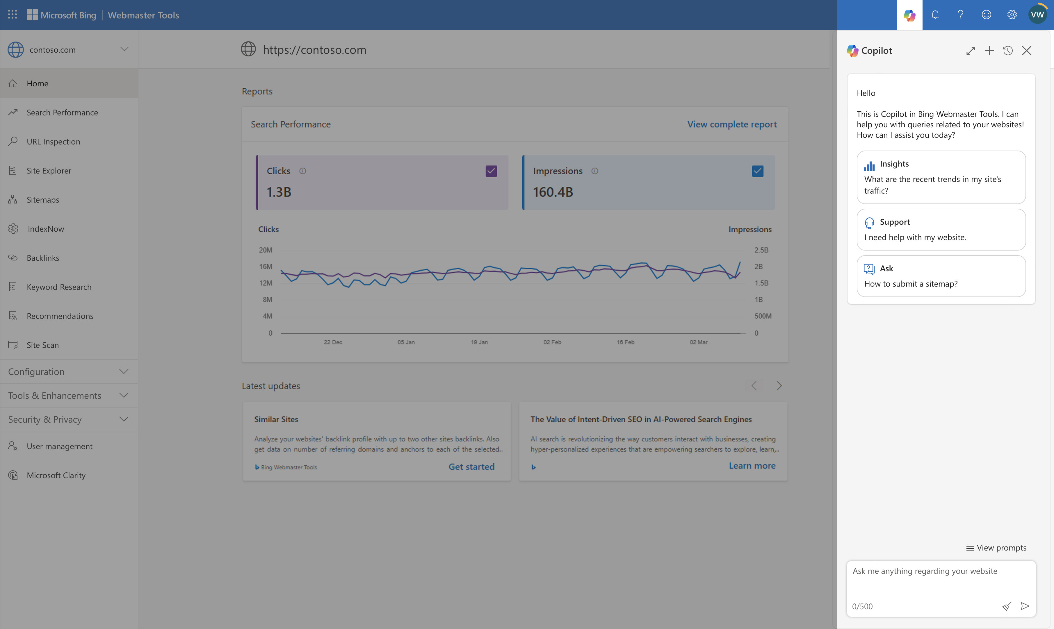Open feedback using the smiley face icon
1054x629 pixels.
(x=986, y=15)
